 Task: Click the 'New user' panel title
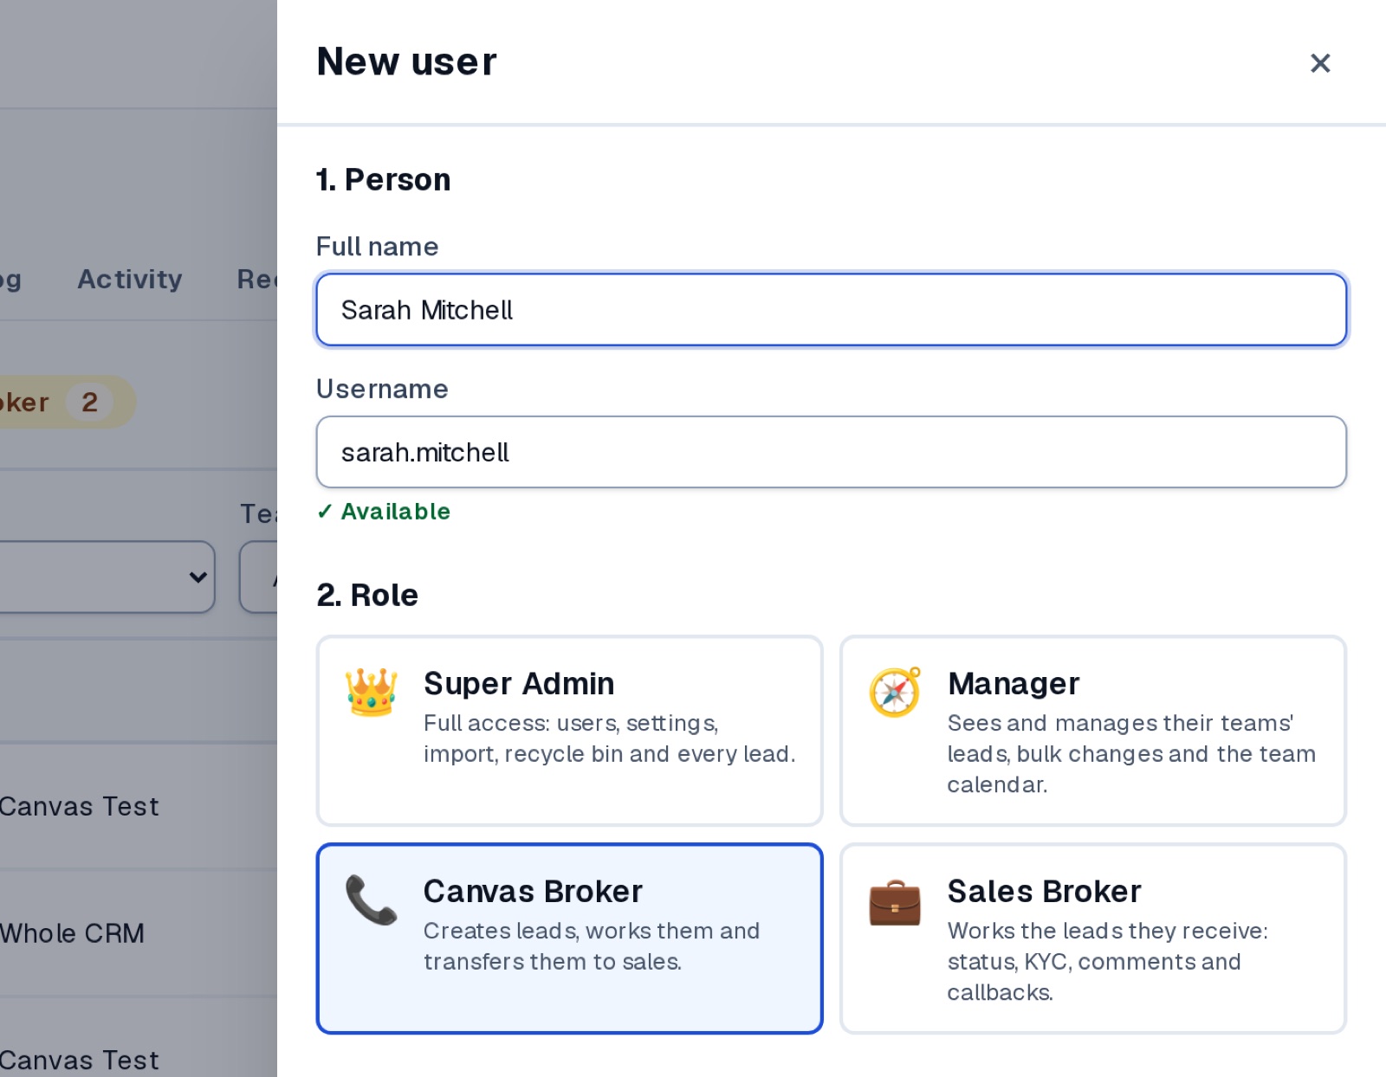[406, 61]
